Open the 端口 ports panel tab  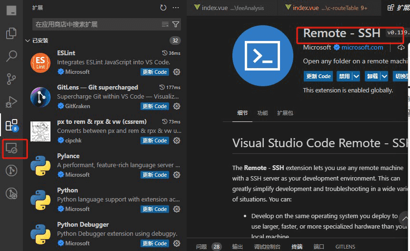(319, 247)
